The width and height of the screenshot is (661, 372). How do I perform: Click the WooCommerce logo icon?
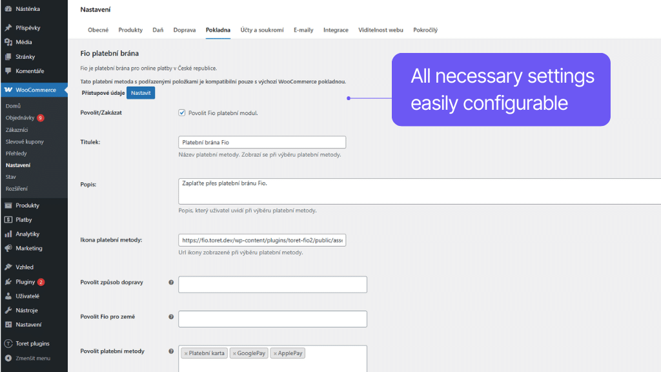[x=8, y=90]
